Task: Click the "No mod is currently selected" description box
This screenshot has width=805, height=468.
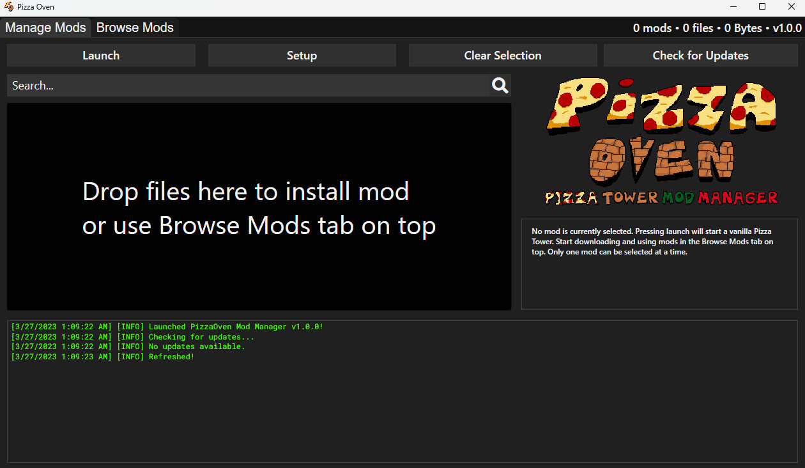Action: [659, 265]
